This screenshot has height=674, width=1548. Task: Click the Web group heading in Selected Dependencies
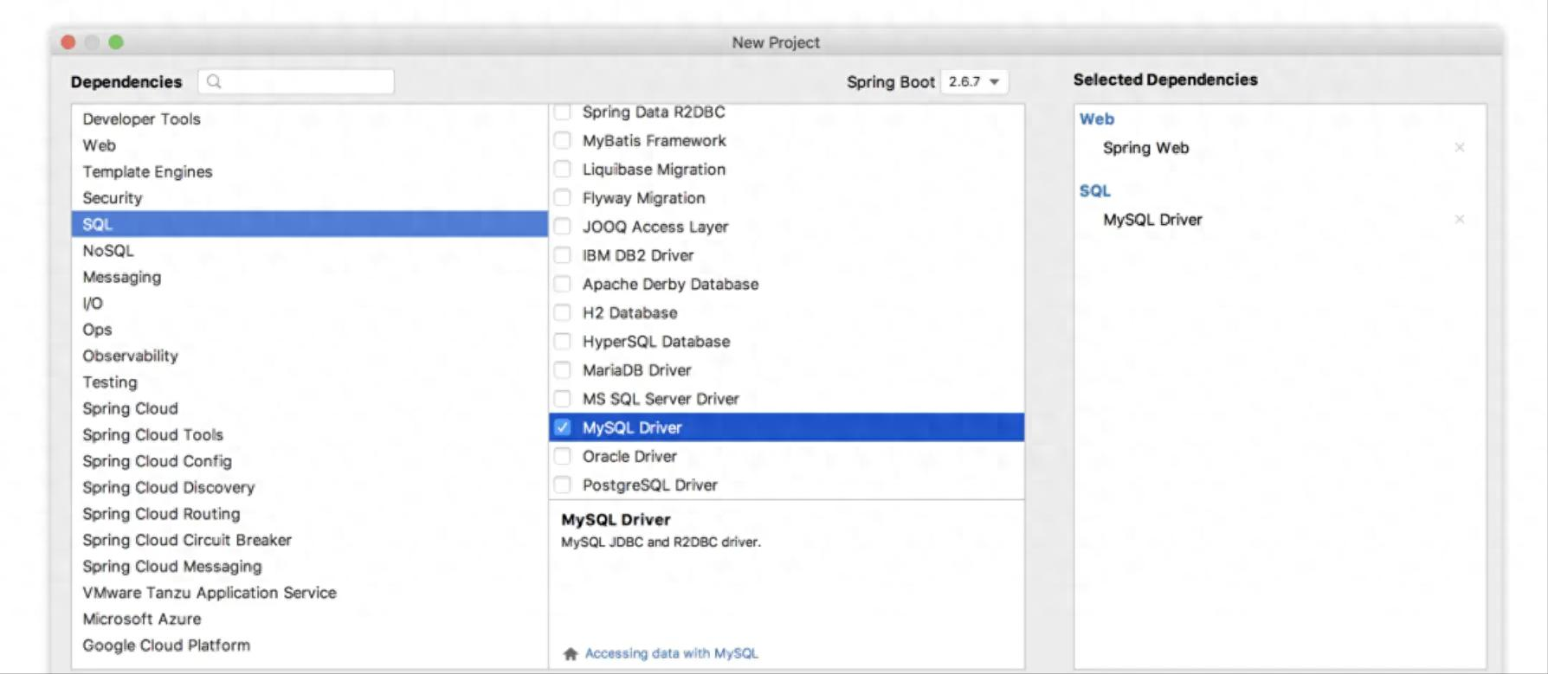1097,119
